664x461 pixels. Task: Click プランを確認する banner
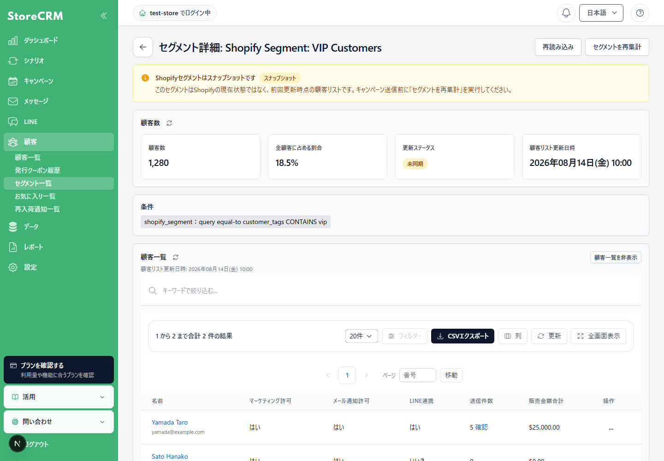pos(59,370)
